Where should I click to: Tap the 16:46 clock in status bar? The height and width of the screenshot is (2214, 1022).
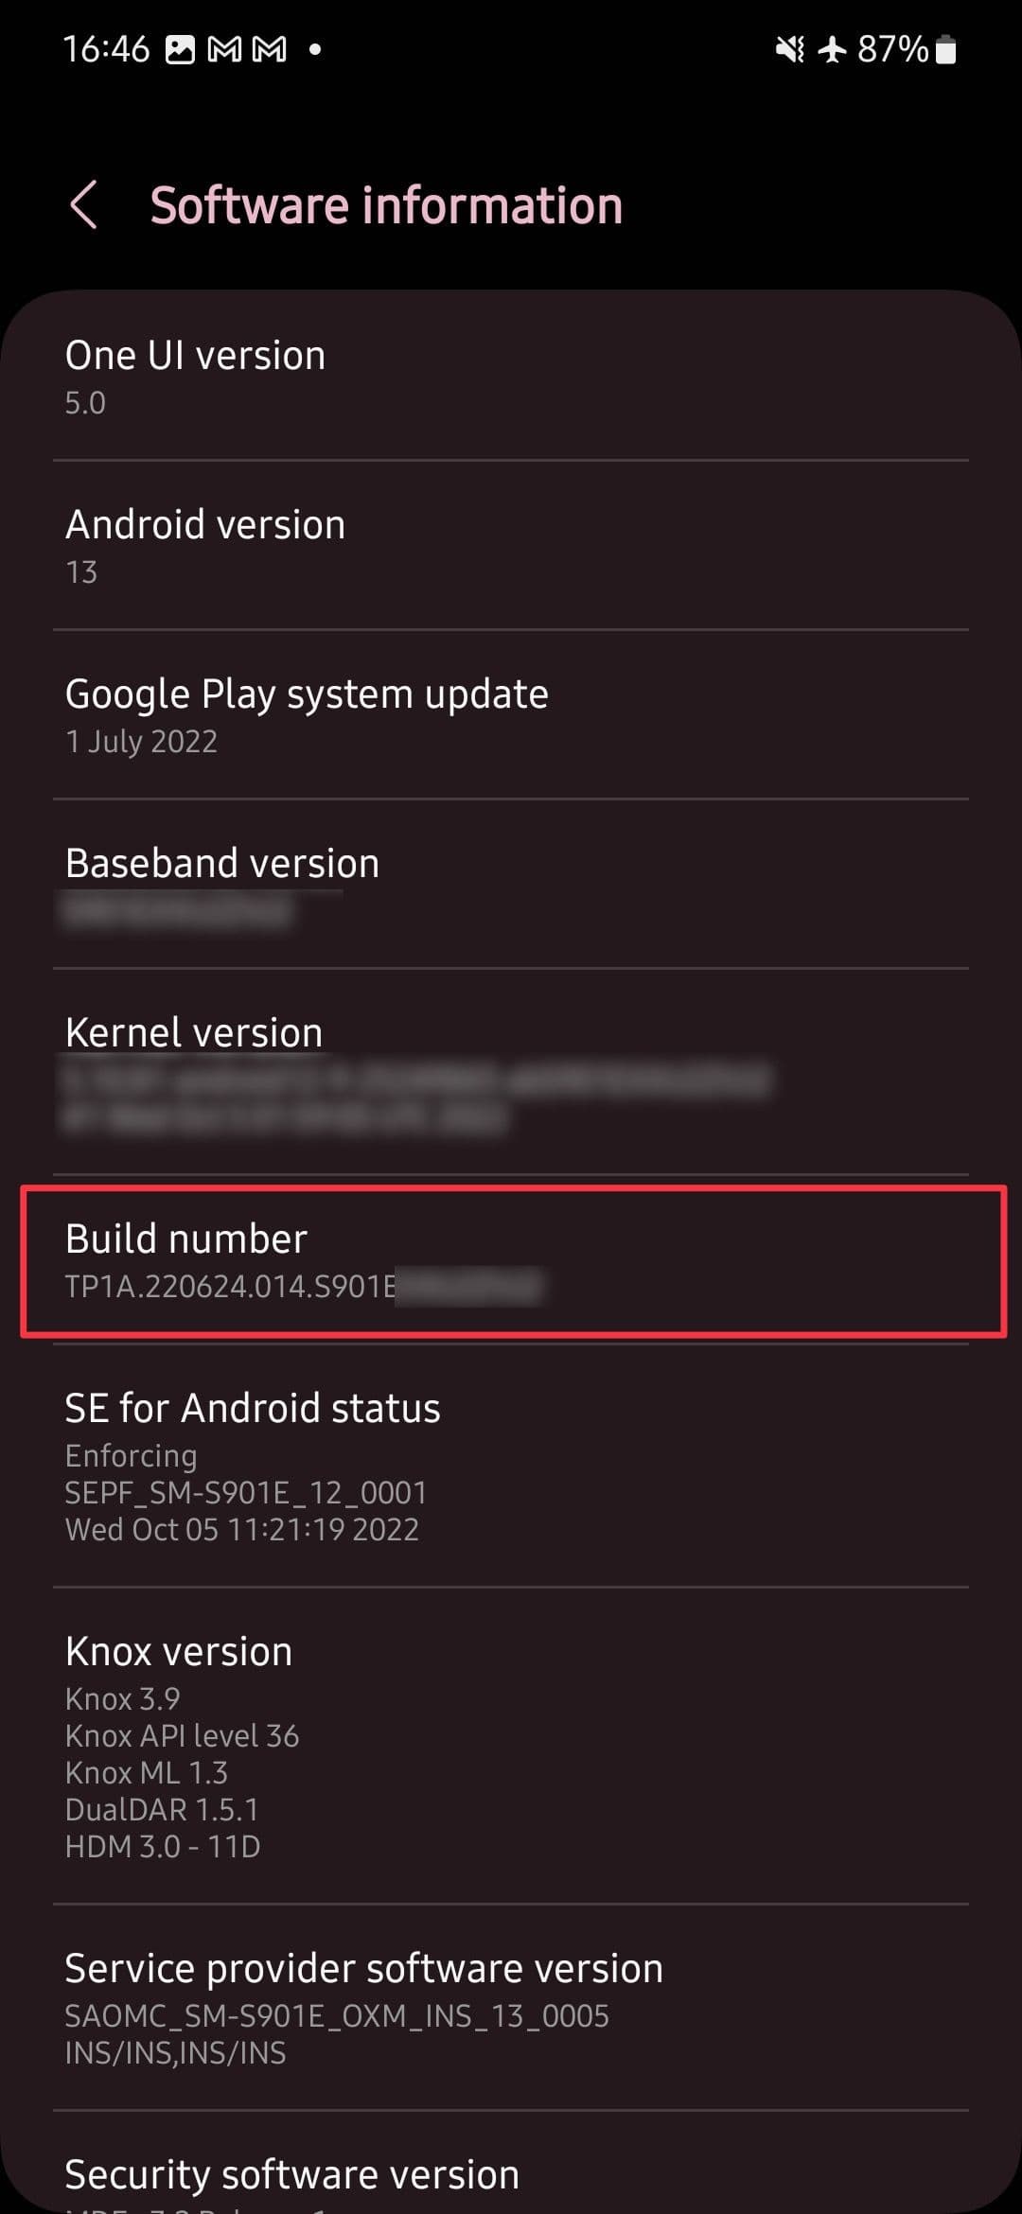[x=106, y=49]
